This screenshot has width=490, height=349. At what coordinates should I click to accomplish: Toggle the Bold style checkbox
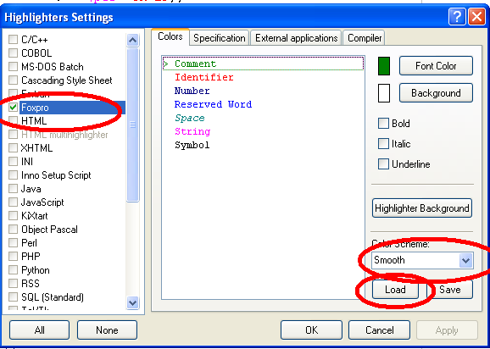click(383, 124)
